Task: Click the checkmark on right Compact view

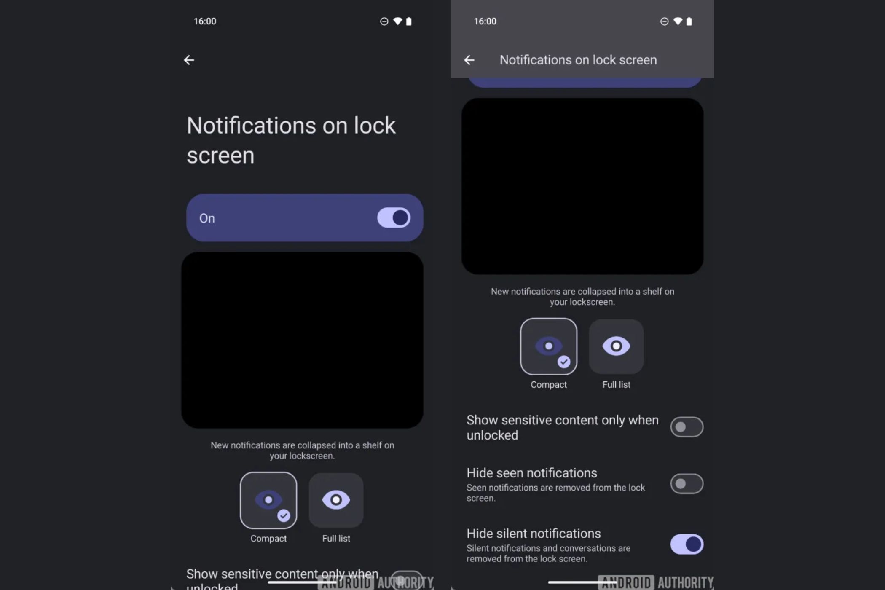Action: [x=564, y=362]
